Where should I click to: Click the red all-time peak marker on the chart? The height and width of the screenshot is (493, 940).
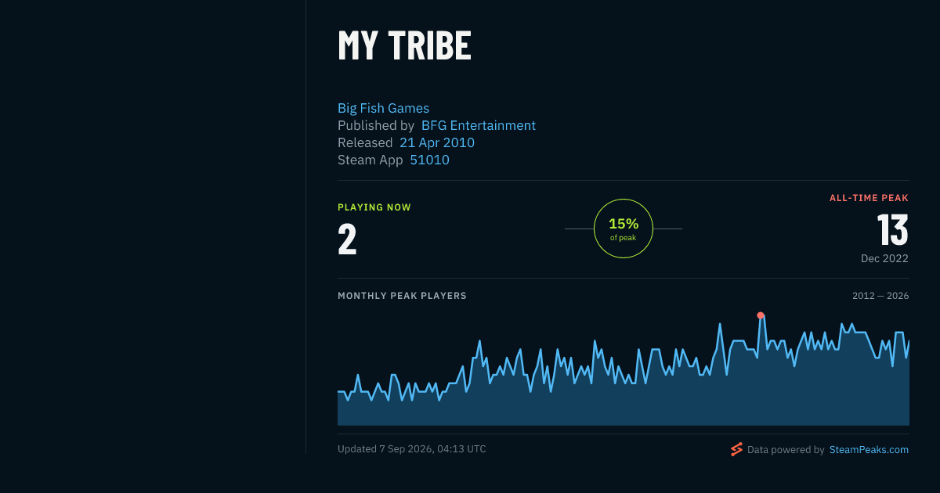coord(761,315)
